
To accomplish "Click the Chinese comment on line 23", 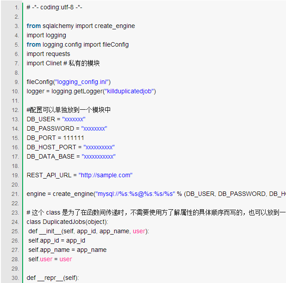I will click(156, 212).
